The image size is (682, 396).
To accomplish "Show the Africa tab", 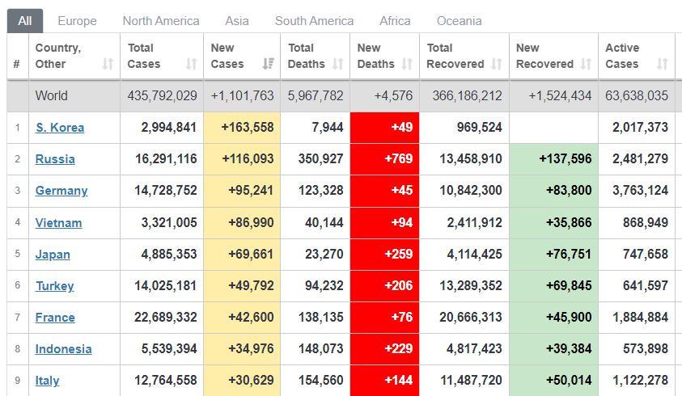I will tap(395, 21).
